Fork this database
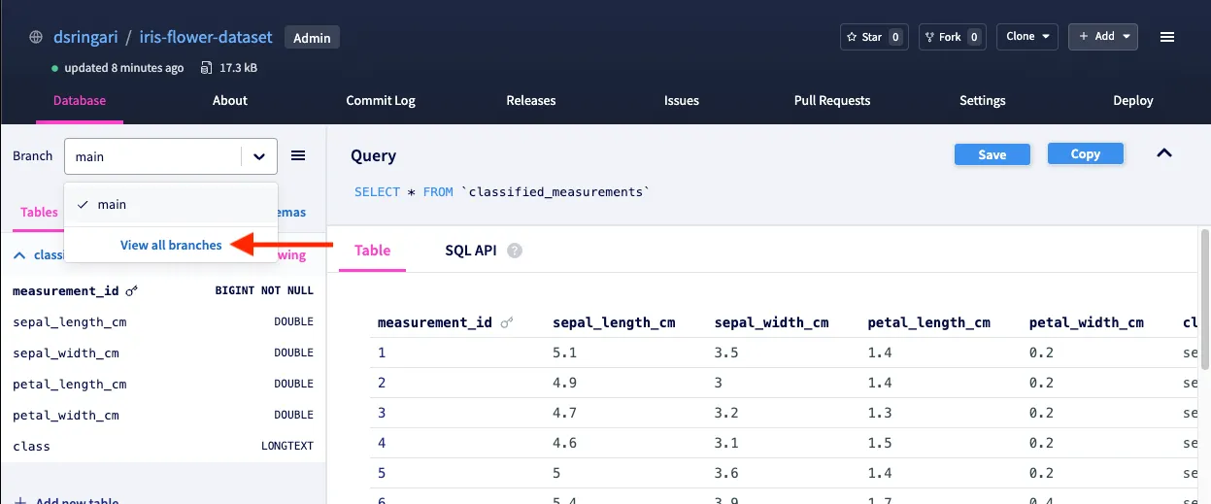1211x504 pixels. [x=950, y=37]
